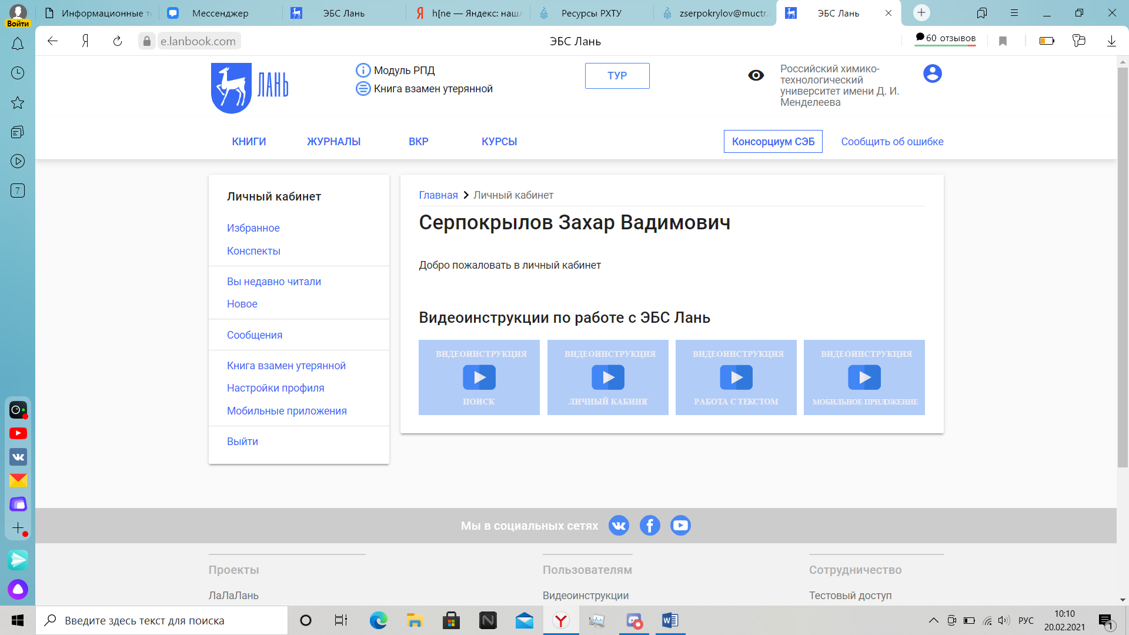
Task: Open Мобильные приложения link
Action: coord(286,411)
